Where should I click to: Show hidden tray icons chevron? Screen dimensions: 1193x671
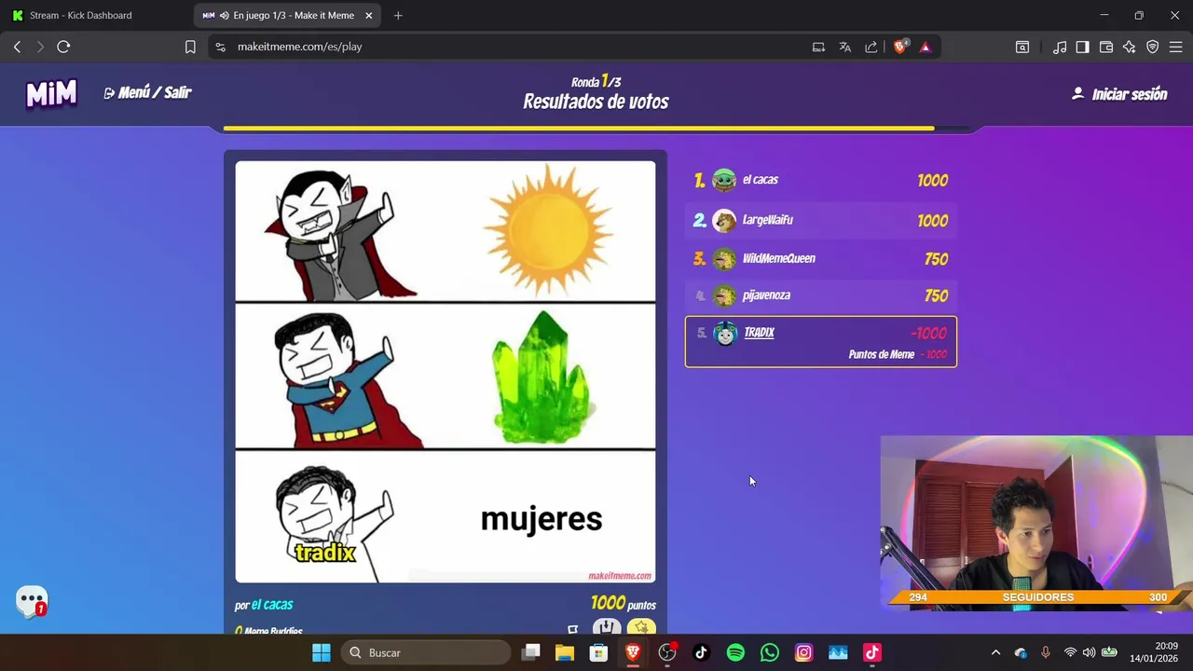(x=995, y=652)
